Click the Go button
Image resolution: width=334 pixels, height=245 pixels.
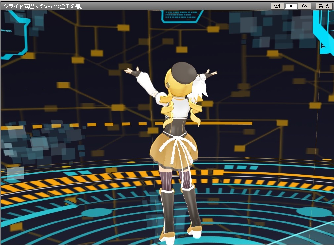click(x=304, y=6)
